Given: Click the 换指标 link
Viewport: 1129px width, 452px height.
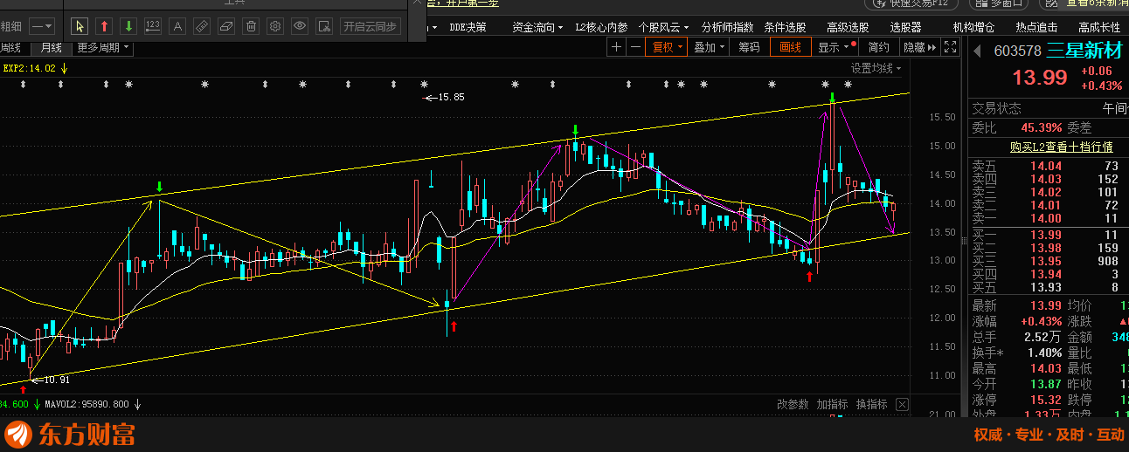Looking at the screenshot, I should click(x=871, y=404).
